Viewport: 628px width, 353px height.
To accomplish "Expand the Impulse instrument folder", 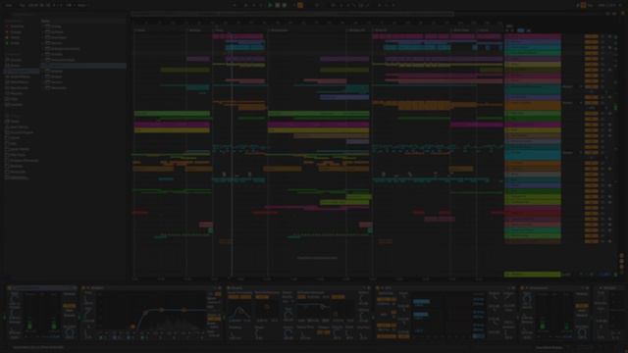I will tap(43, 55).
